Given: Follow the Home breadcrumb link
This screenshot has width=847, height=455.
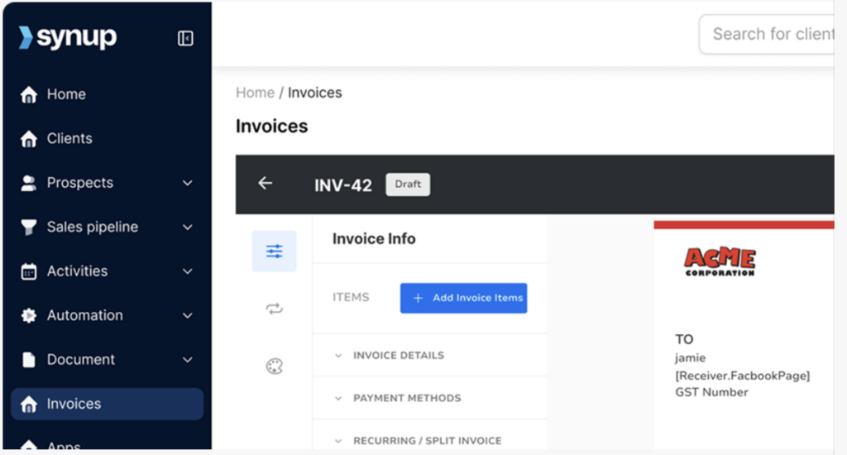Looking at the screenshot, I should click(x=255, y=93).
